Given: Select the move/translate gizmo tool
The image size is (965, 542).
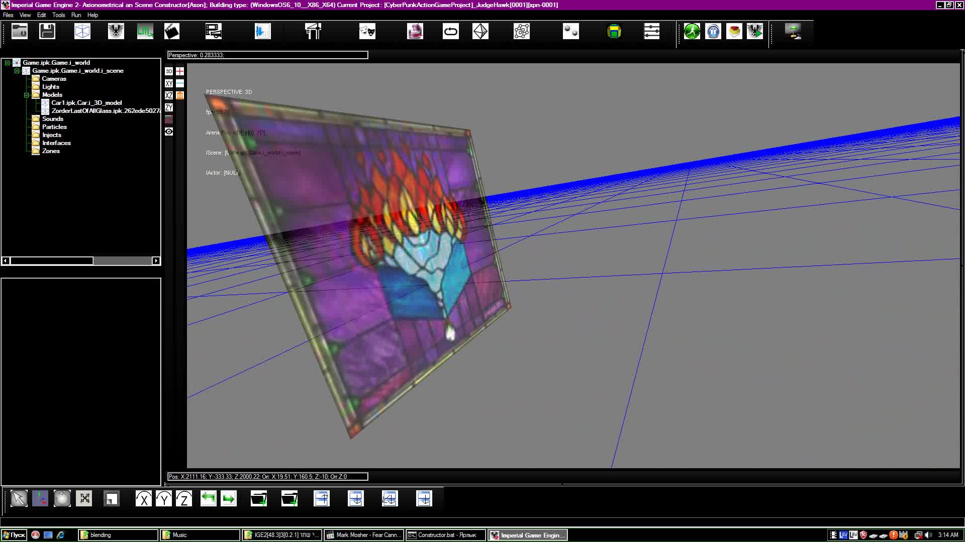Looking at the screenshot, I should click(40, 498).
